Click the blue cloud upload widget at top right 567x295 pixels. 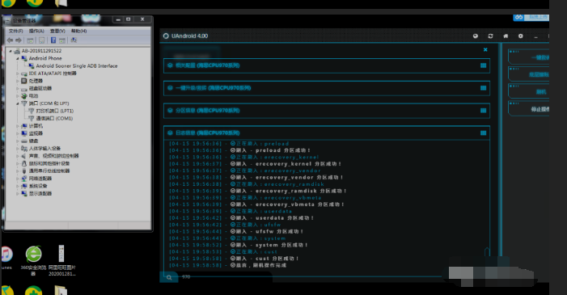pyautogui.click(x=531, y=17)
